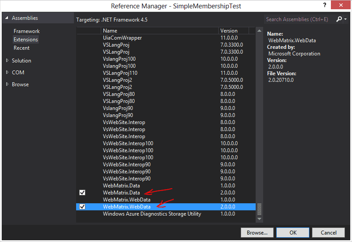This screenshot has width=352, height=242.
Task: Expand the Browse section
Action: pos(7,84)
